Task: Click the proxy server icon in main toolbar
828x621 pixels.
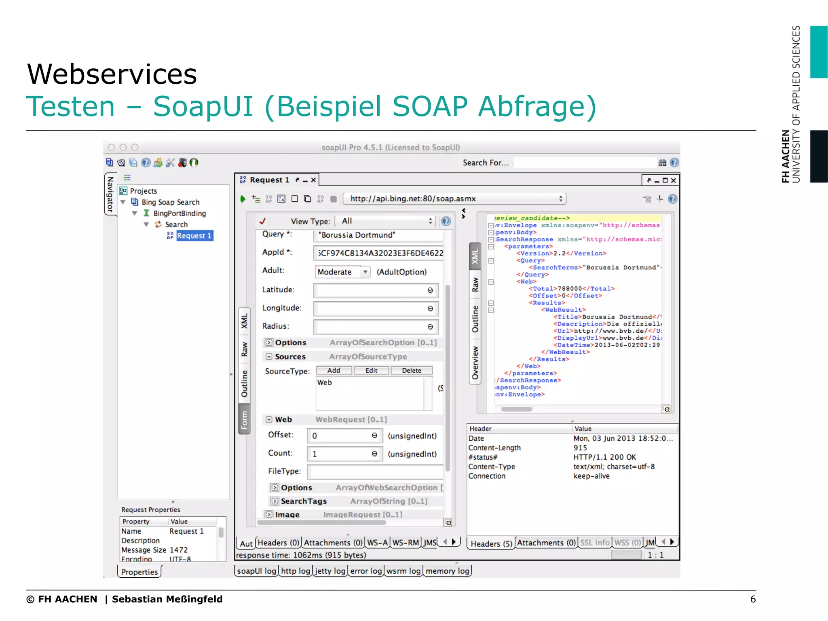Action: tap(182, 163)
